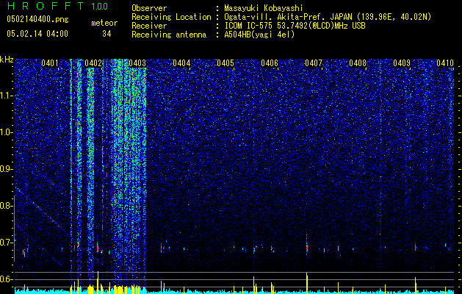Click the Receiving Location label
462x294 pixels.
(x=171, y=17)
